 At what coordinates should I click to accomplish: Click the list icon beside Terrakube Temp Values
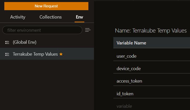pyautogui.click(x=7, y=54)
